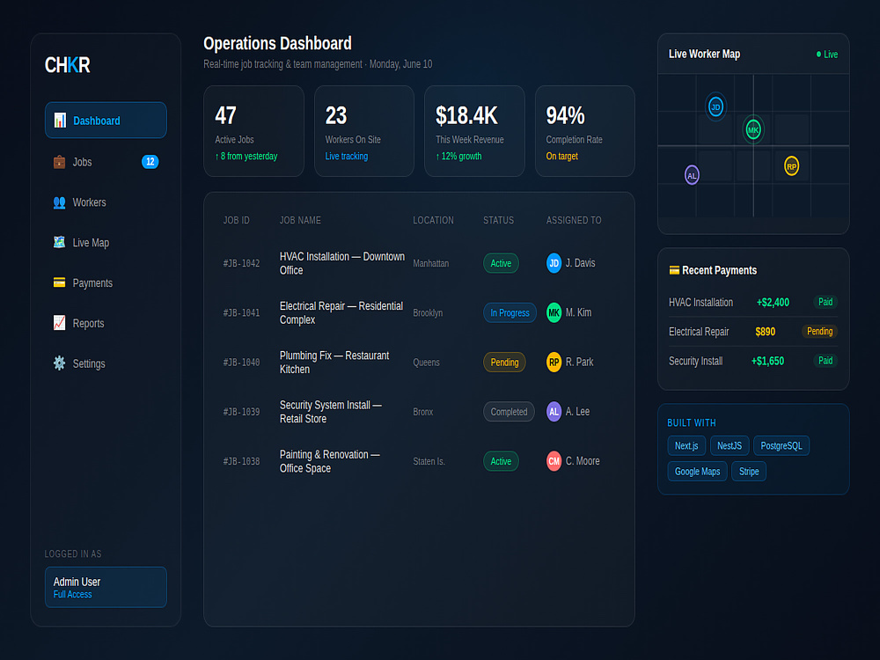
Task: Click the AL worker marker on map
Action: point(692,175)
